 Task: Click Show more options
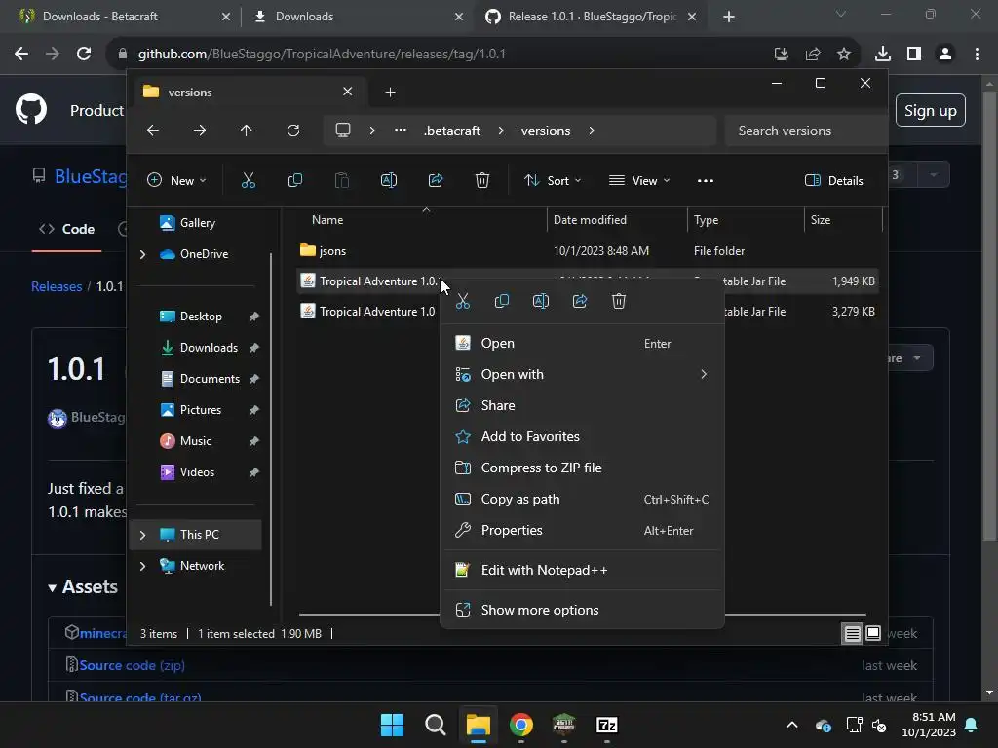582,610
